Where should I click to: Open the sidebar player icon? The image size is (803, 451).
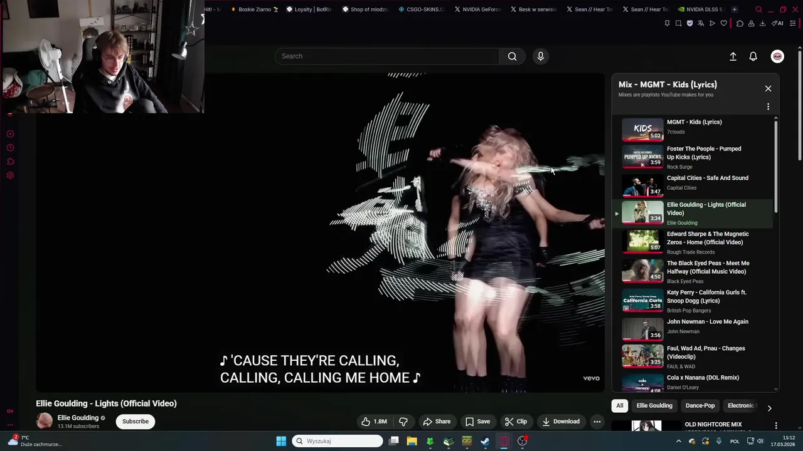[10, 134]
